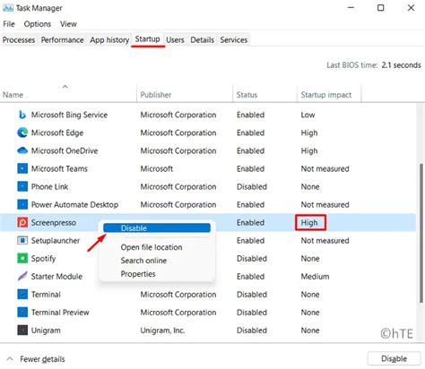Viewport: 425px width, 369px height.
Task: Switch to the Processes tab
Action: click(19, 39)
